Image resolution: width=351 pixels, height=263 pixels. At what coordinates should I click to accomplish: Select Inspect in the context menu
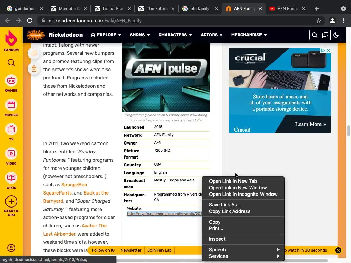tap(243, 239)
